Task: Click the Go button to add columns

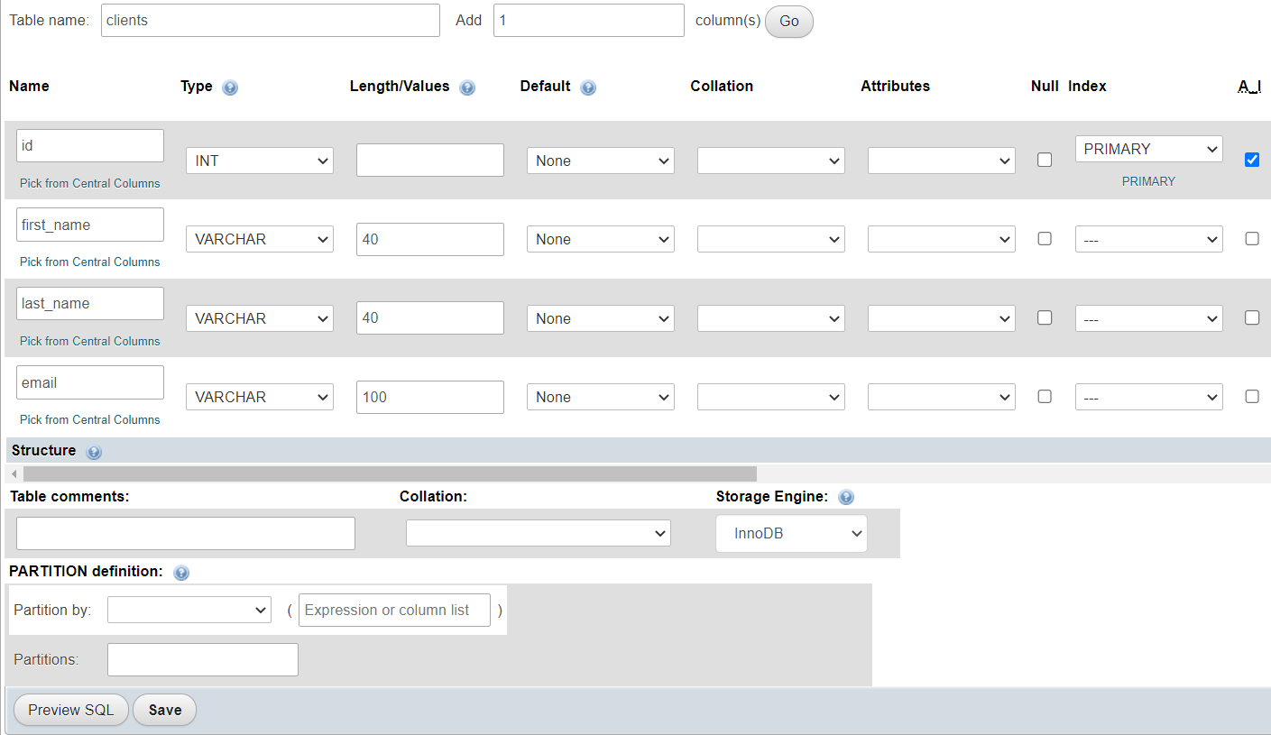Action: pyautogui.click(x=789, y=22)
